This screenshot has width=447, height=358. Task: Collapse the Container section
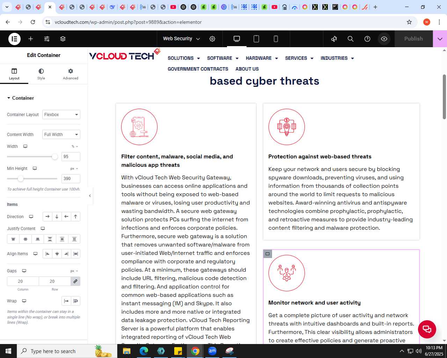point(21,98)
